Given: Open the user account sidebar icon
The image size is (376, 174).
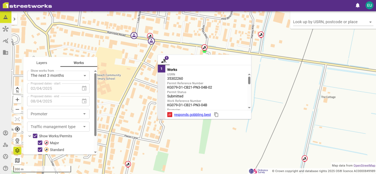Looking at the screenshot, I should (6, 133).
